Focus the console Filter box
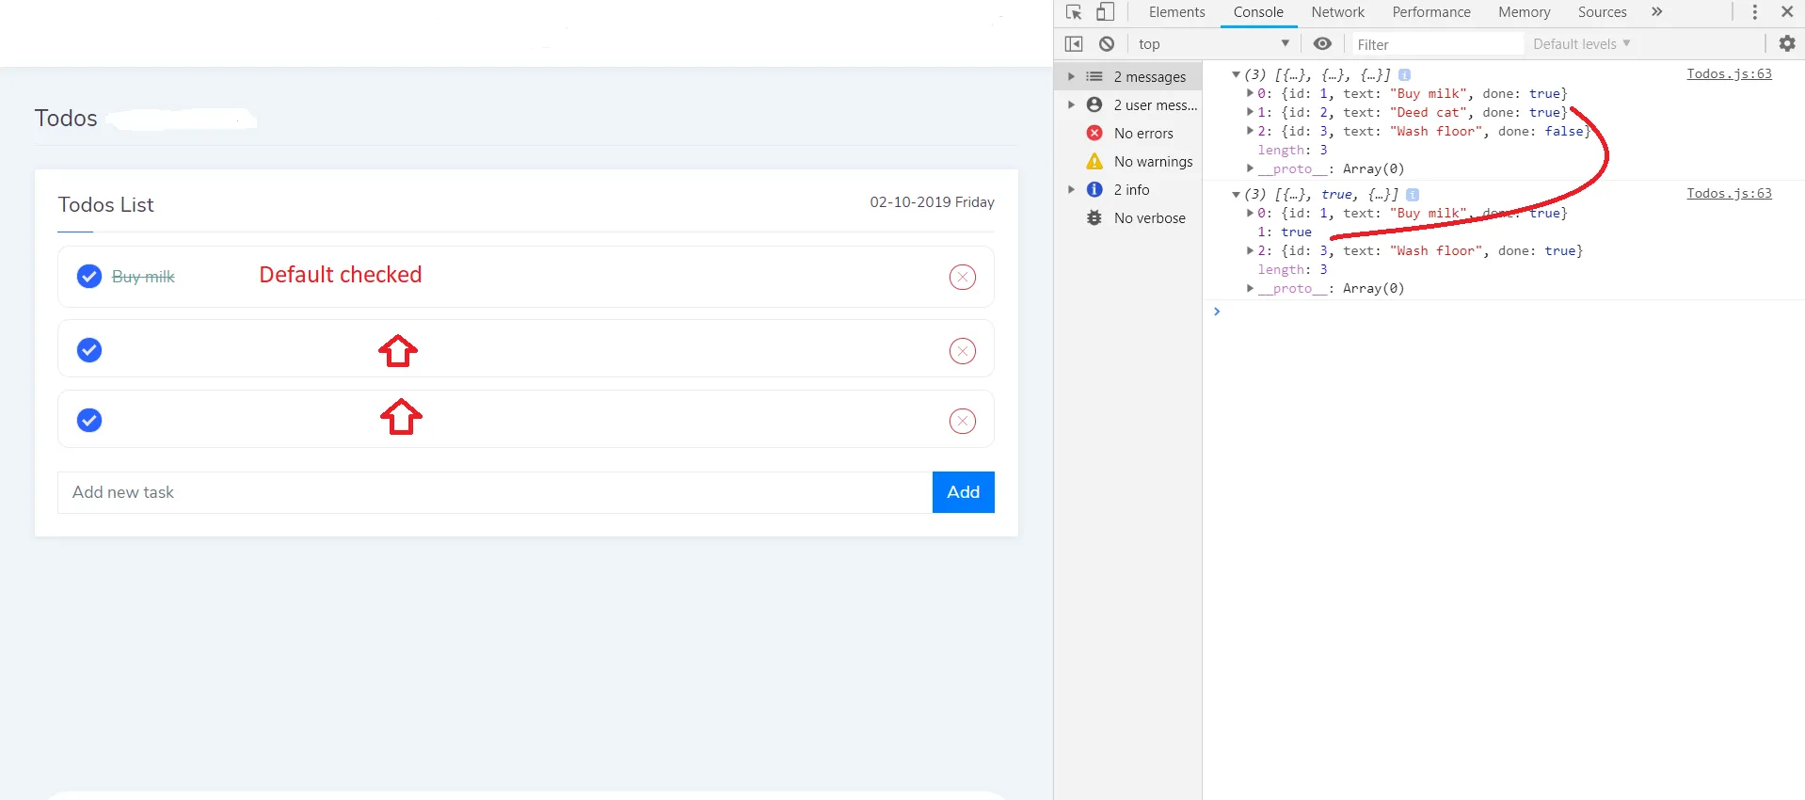 tap(1437, 44)
